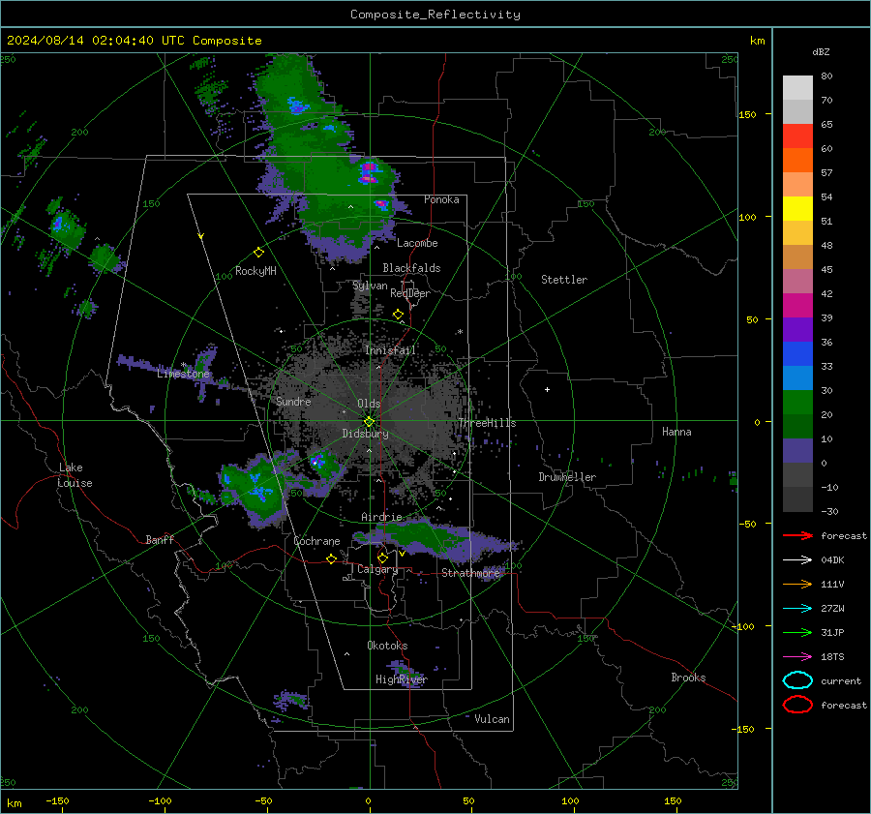Click the Drumheller town label

(x=567, y=477)
